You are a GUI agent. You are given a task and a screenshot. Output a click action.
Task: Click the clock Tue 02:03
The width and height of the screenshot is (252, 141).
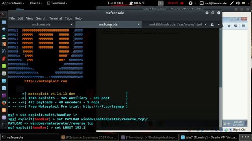pyautogui.click(x=115, y=3)
